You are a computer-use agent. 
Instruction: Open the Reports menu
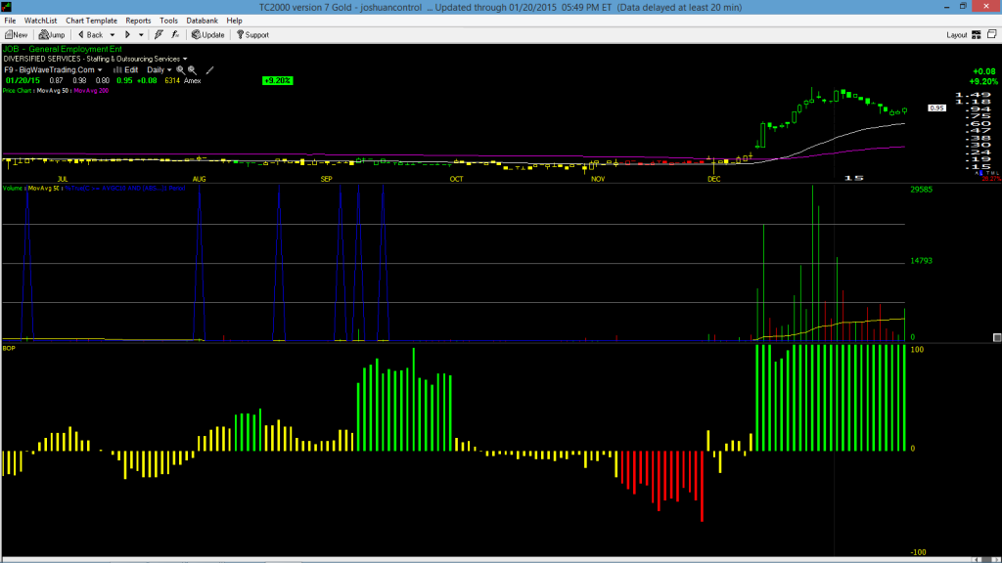click(x=138, y=21)
